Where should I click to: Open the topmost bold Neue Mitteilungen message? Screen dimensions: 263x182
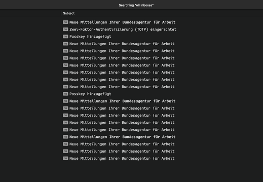[x=122, y=22]
